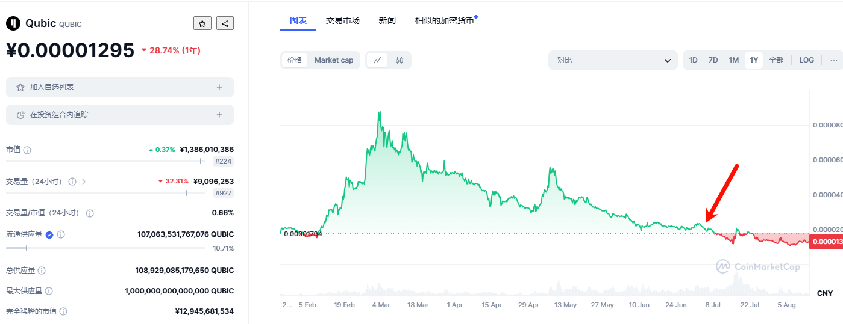Click the 8 Jul date axis label
The image size is (843, 324).
(x=713, y=305)
